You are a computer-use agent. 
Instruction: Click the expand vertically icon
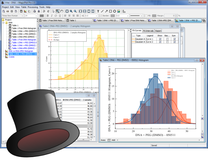point(89,11)
